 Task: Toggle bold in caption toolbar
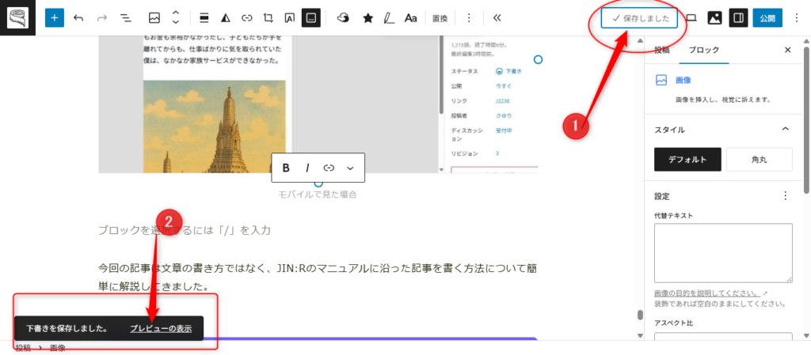(286, 168)
